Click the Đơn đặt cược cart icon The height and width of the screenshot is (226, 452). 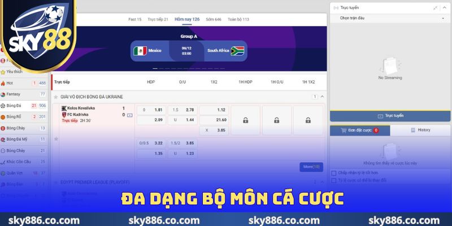tap(344, 131)
